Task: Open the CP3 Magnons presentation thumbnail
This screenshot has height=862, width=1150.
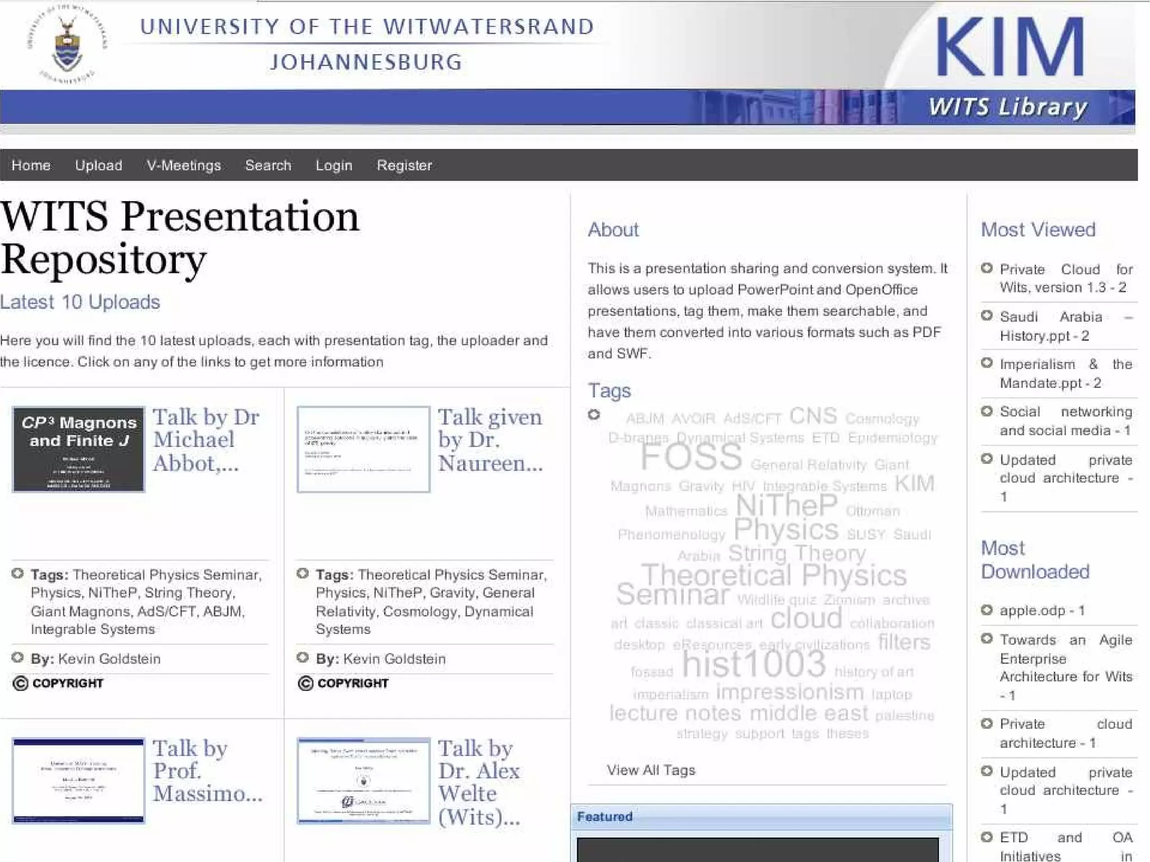Action: [79, 449]
